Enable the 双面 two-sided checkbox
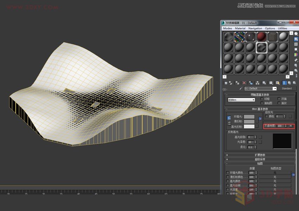299x211 pixels. pyautogui.click(x=279, y=98)
